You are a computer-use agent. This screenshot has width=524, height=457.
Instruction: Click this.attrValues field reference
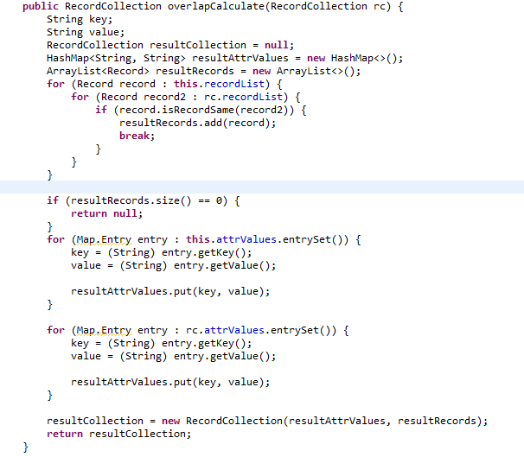tap(231, 239)
